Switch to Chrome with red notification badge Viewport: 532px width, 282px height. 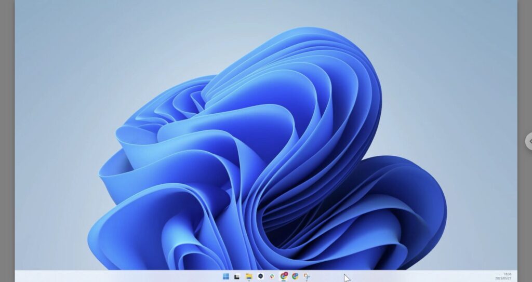coord(284,276)
